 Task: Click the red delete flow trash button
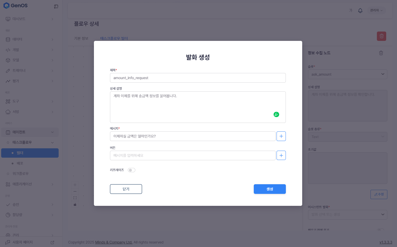pos(381,36)
